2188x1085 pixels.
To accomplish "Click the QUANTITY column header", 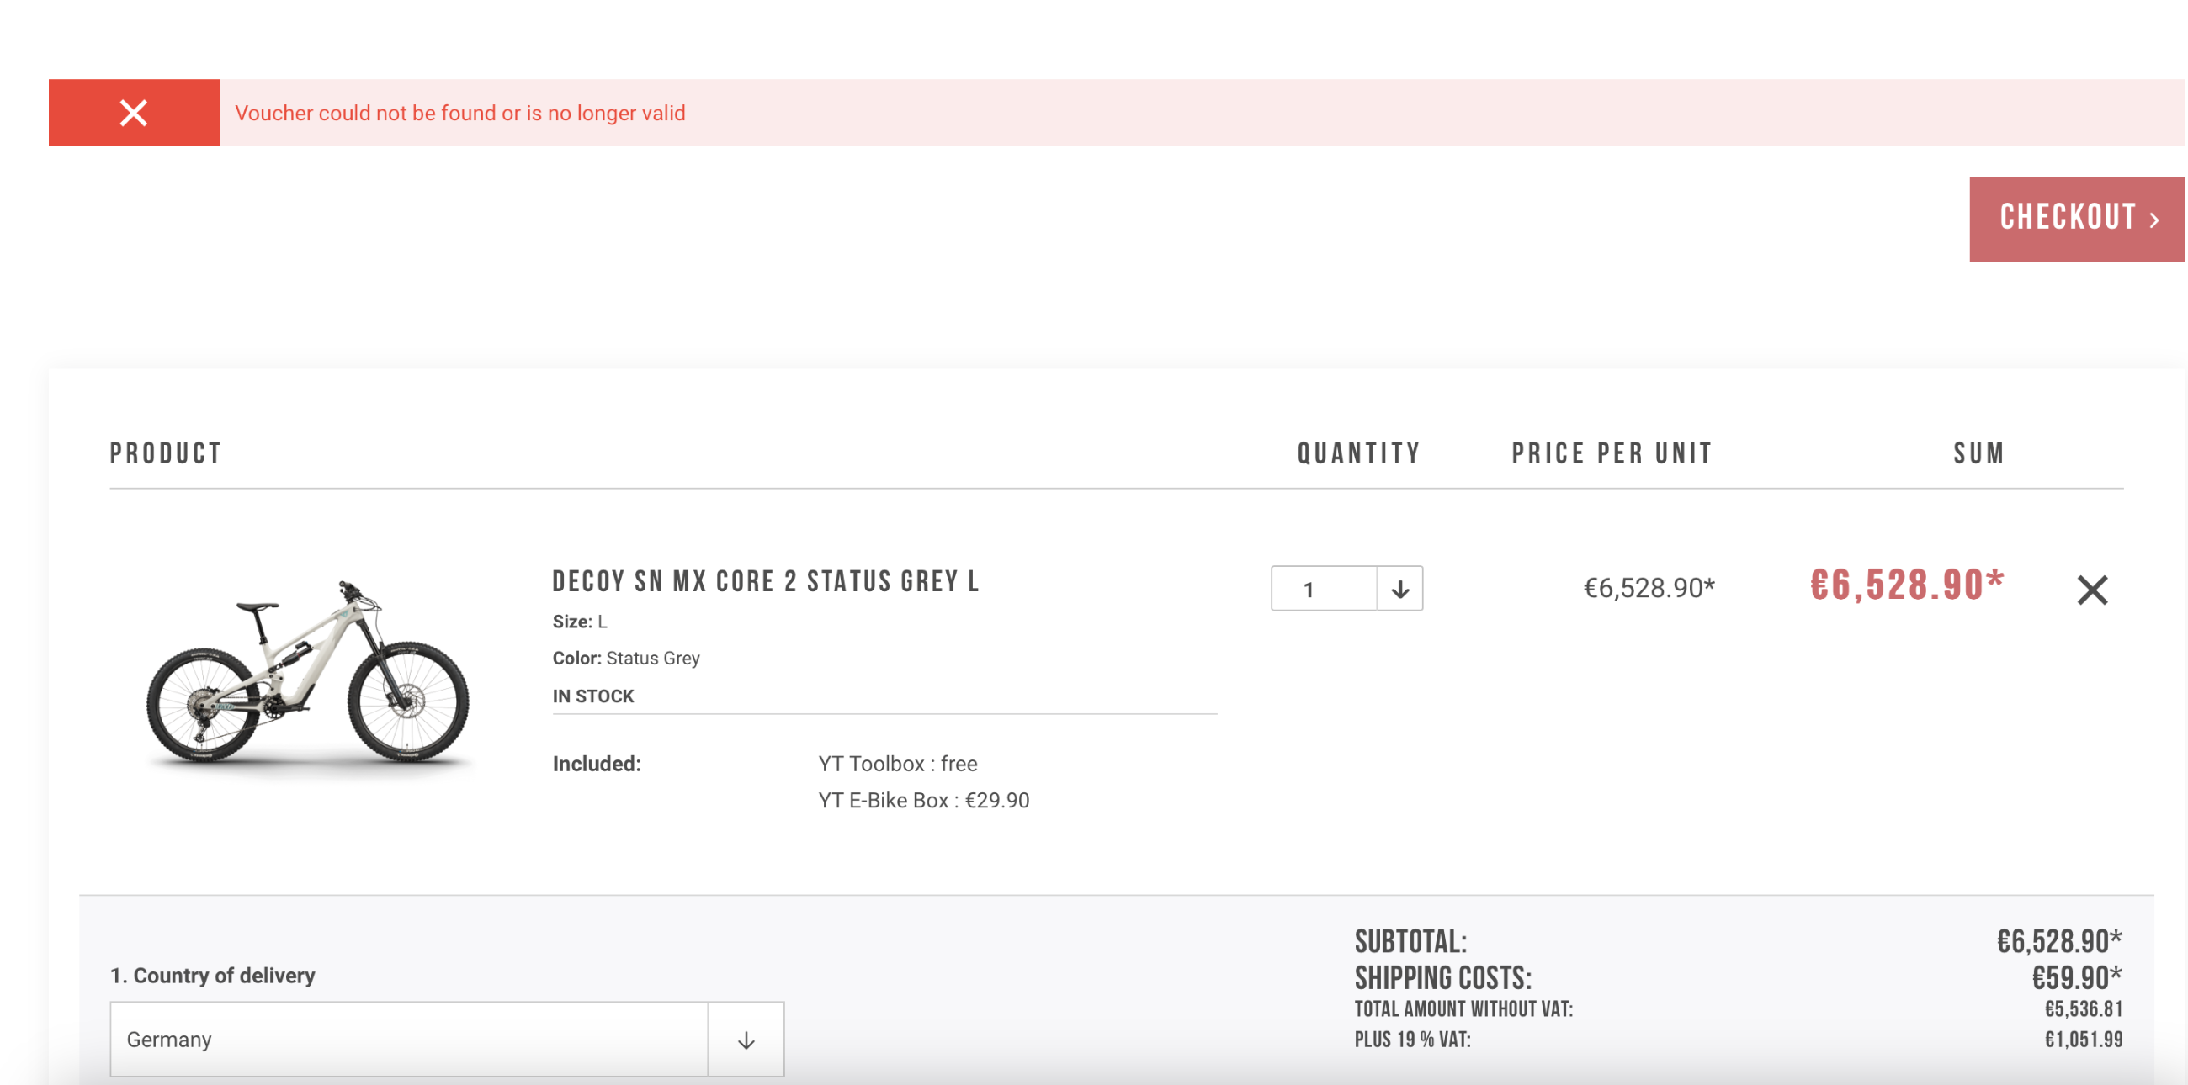I will point(1358,453).
